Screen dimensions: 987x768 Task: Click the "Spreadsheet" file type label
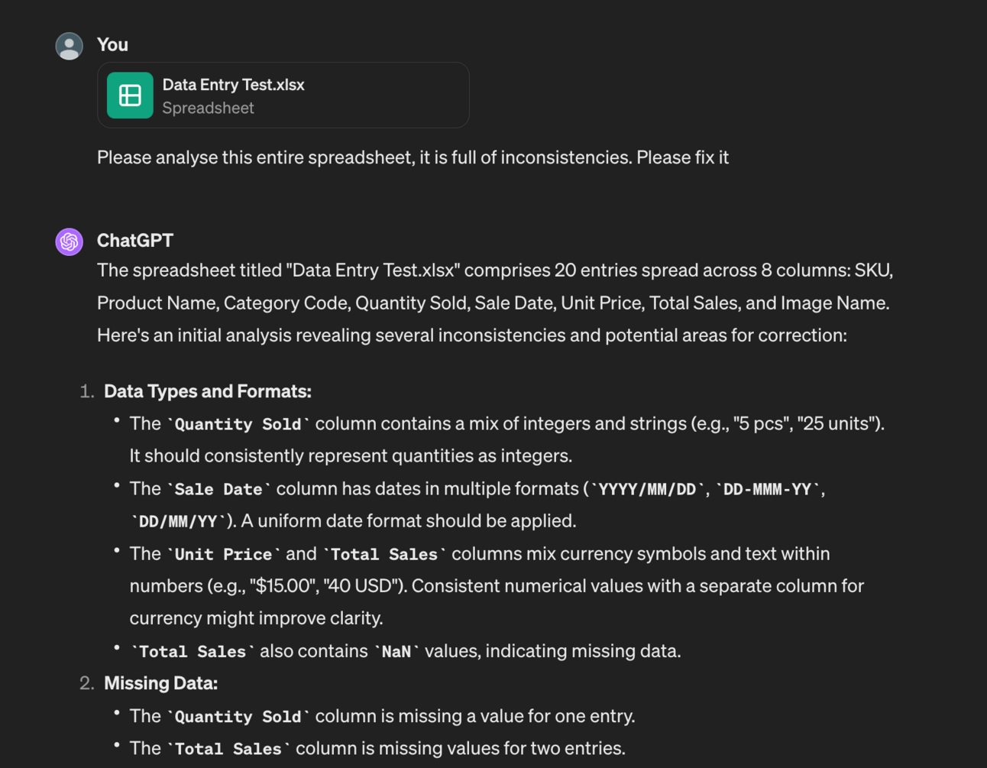pos(208,109)
